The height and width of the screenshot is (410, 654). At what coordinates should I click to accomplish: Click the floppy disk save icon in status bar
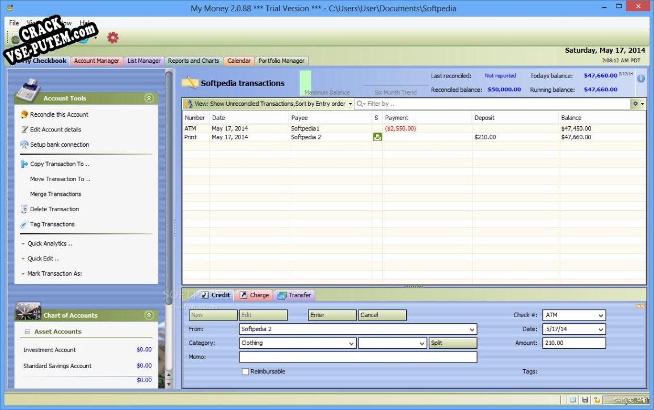(585, 400)
